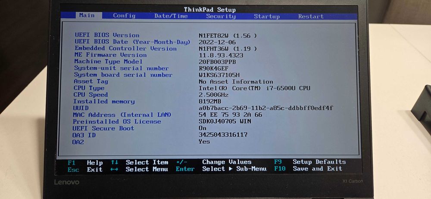Click the Asset Tag label
This screenshot has width=431, height=199.
[91, 81]
